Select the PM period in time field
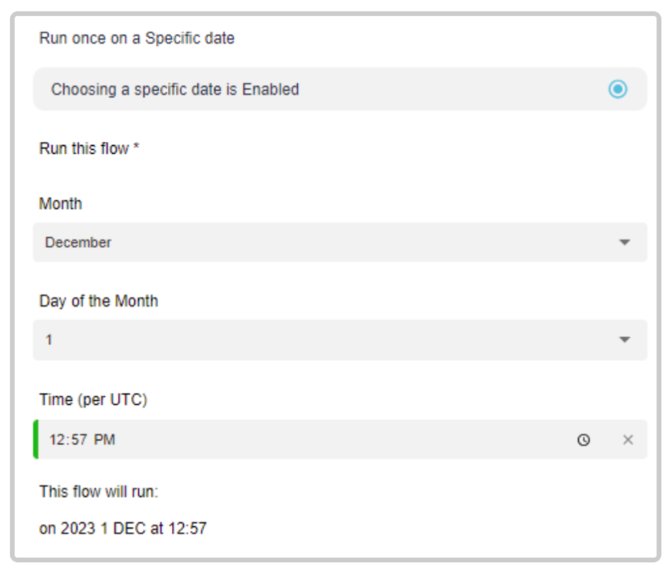Screen dimensions: 672x577 (104, 440)
